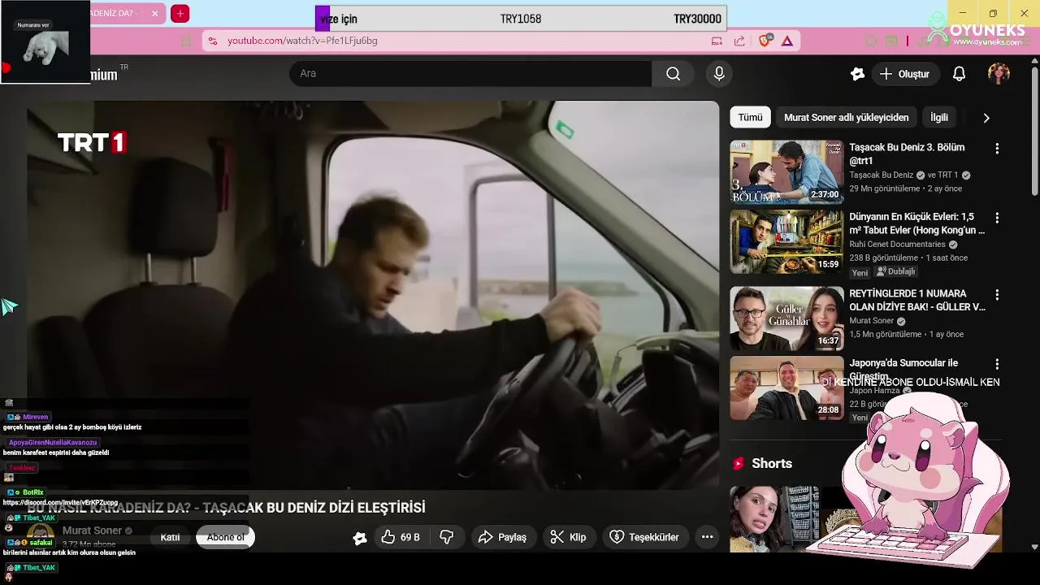Close the current YouTube browser tab

154,14
